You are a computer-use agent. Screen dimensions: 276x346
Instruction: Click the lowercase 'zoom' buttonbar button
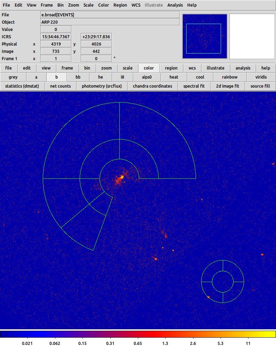point(107,68)
